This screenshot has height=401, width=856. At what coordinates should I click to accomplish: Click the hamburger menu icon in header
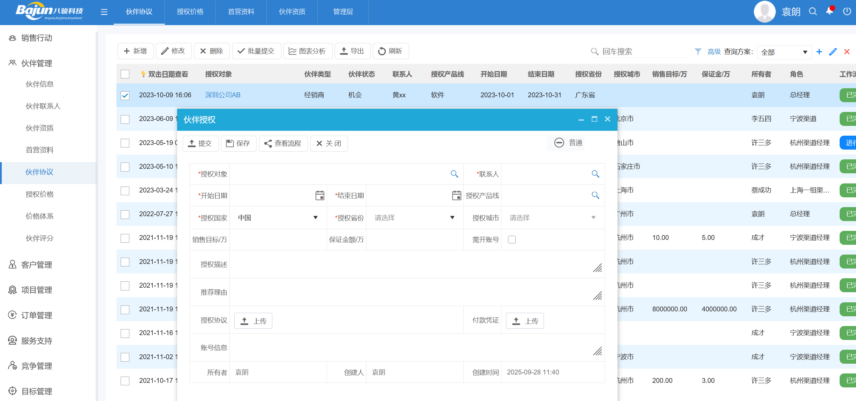(x=104, y=12)
